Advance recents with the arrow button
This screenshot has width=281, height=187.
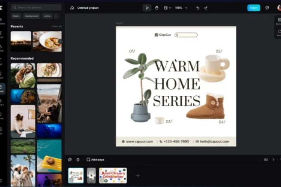pyautogui.click(x=60, y=42)
